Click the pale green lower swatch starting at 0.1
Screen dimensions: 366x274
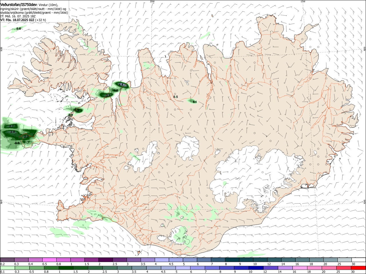pos(7,268)
